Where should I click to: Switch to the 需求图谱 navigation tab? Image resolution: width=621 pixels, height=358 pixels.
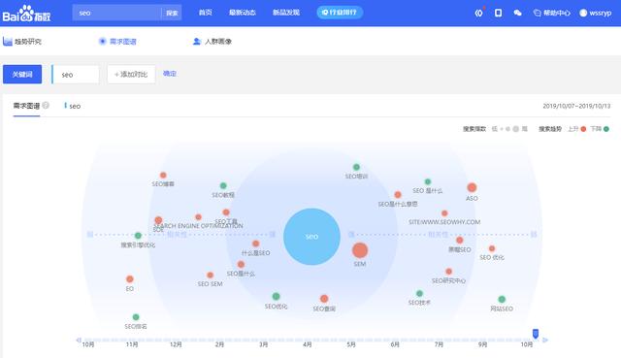pos(117,41)
